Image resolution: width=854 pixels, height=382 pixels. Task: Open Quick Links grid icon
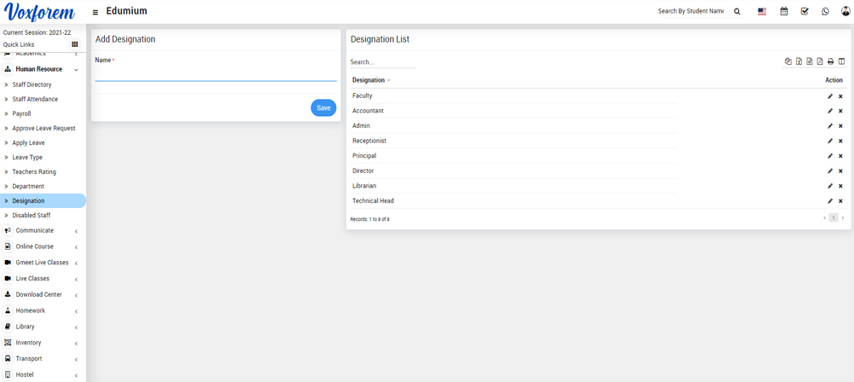(74, 44)
